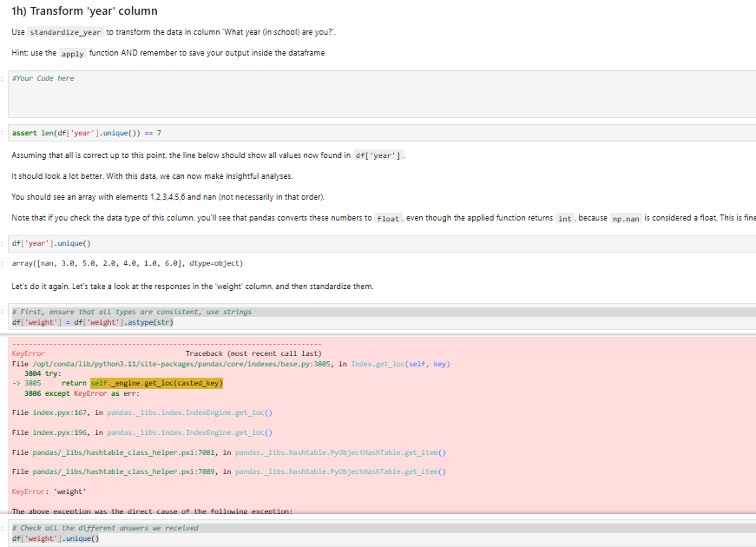Click the '1h) Transform 'year' column' heading
The width and height of the screenshot is (756, 547).
[84, 10]
